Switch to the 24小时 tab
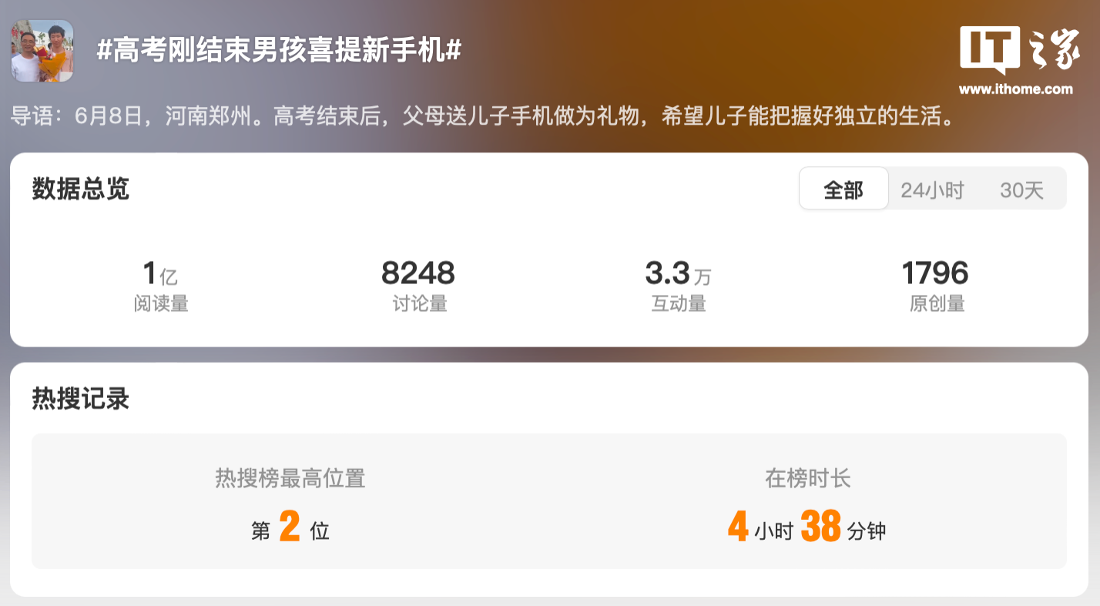Image resolution: width=1100 pixels, height=606 pixels. (x=932, y=190)
